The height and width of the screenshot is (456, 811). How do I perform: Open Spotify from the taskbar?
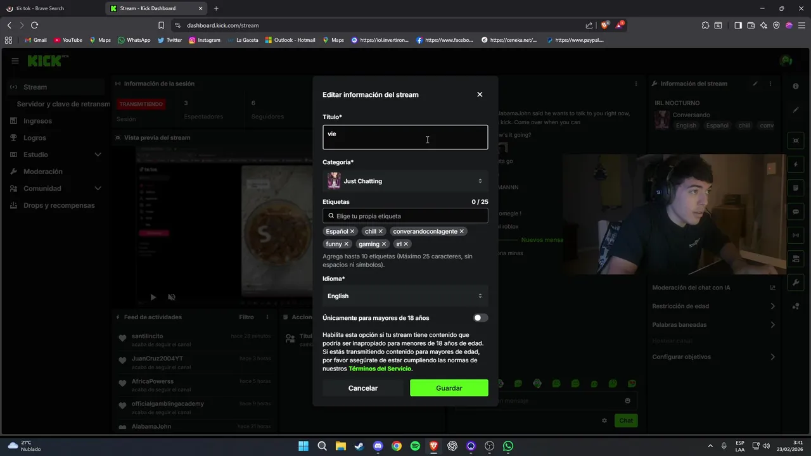coord(415,446)
